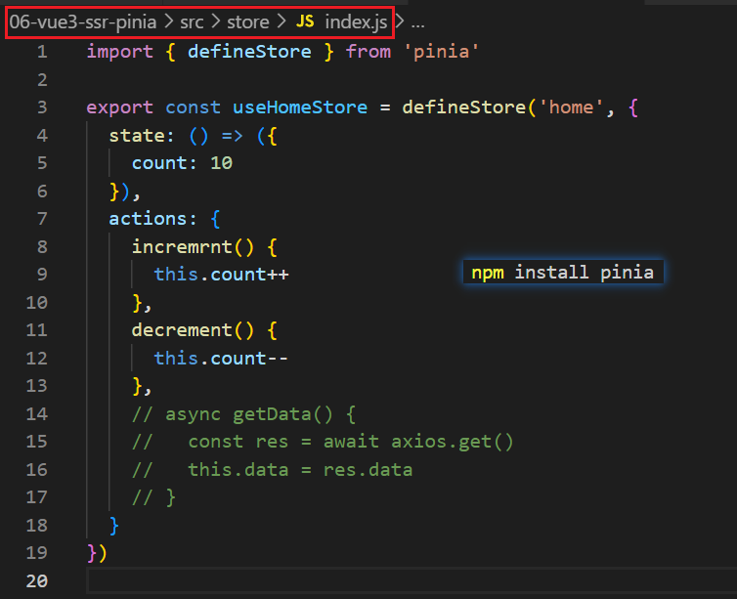Screen dimensions: 737x599
Task: Click the 'actions:' property on line 7
Action: (152, 220)
